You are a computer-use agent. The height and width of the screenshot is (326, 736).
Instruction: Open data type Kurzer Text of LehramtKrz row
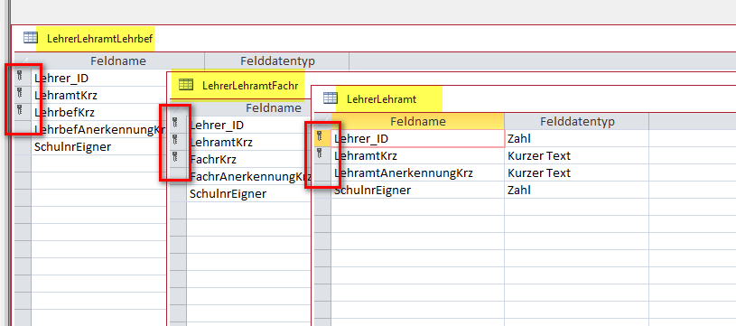[x=577, y=155]
